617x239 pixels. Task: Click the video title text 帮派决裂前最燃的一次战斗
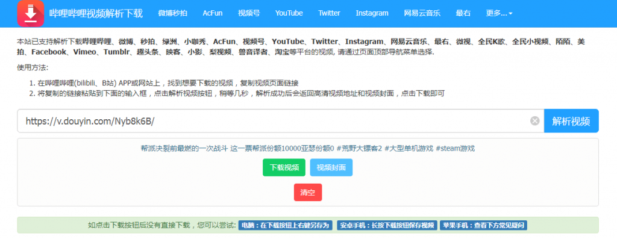point(184,149)
